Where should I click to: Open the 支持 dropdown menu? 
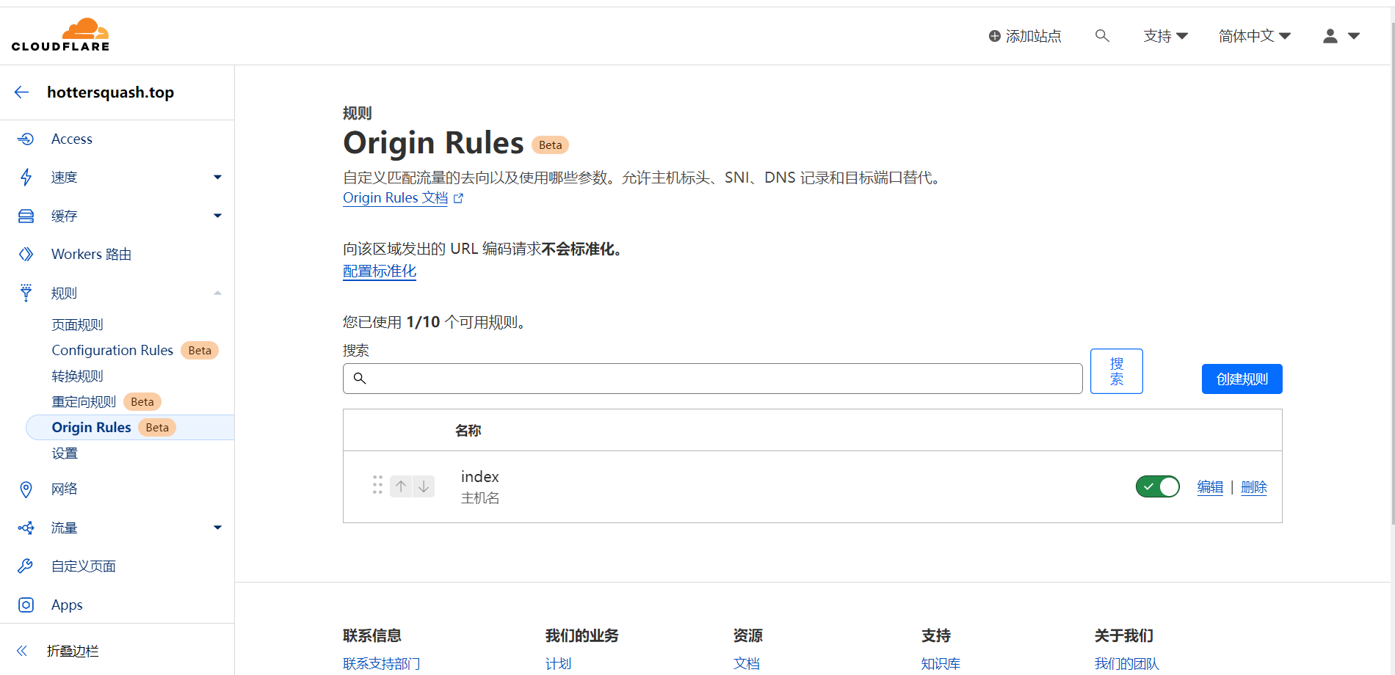[x=1165, y=36]
